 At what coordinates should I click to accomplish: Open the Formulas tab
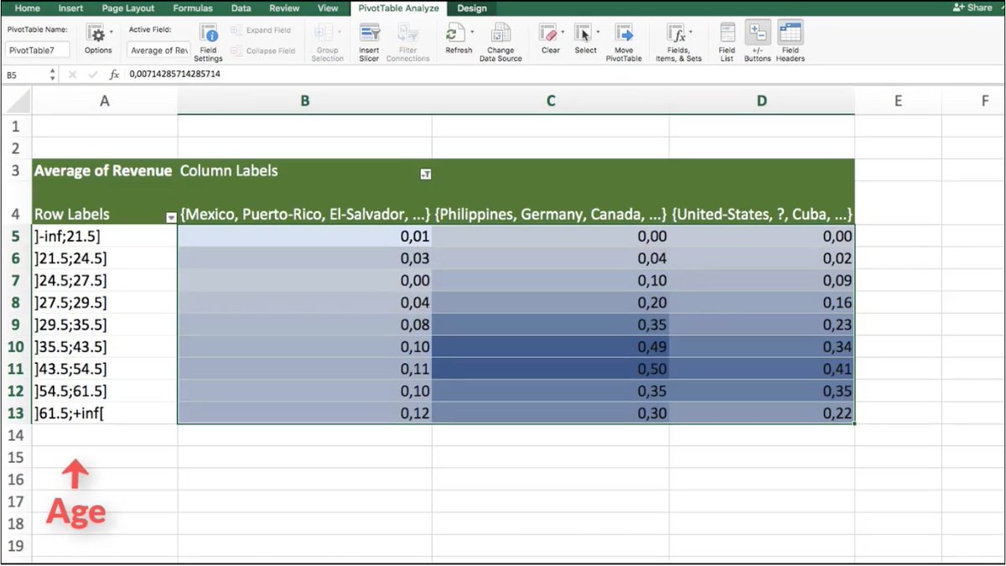tap(193, 8)
